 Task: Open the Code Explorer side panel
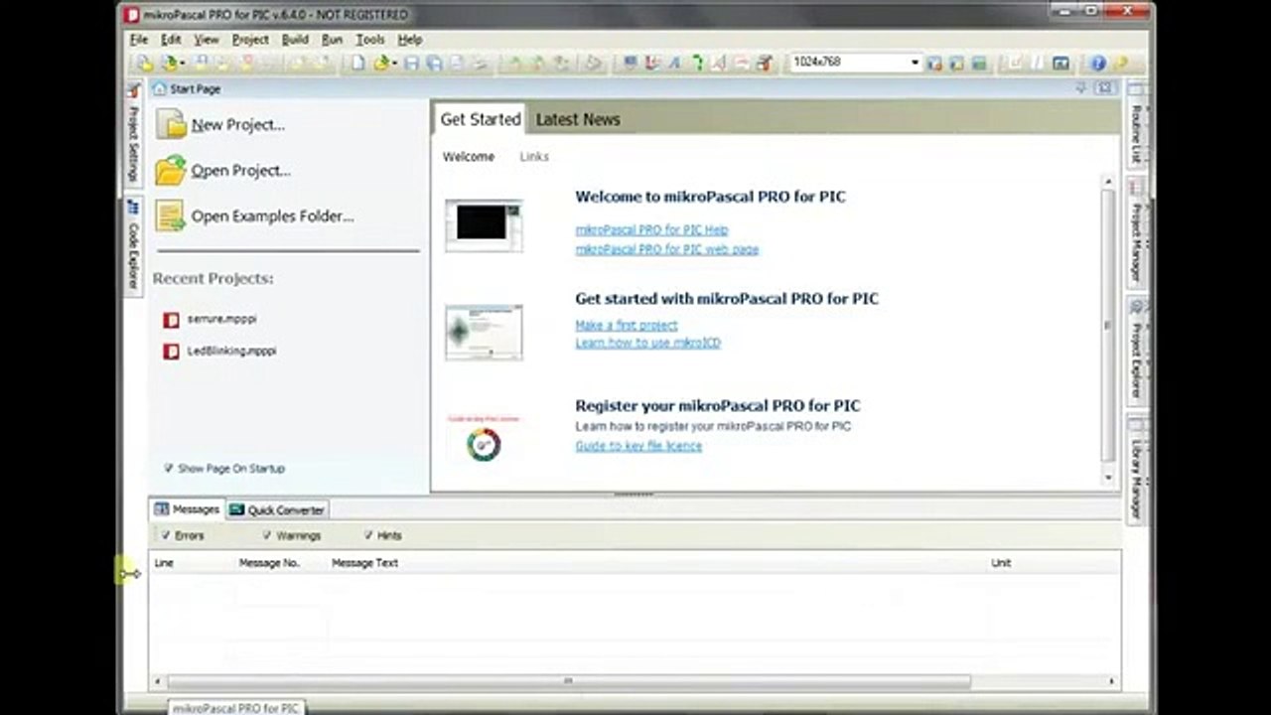133,246
